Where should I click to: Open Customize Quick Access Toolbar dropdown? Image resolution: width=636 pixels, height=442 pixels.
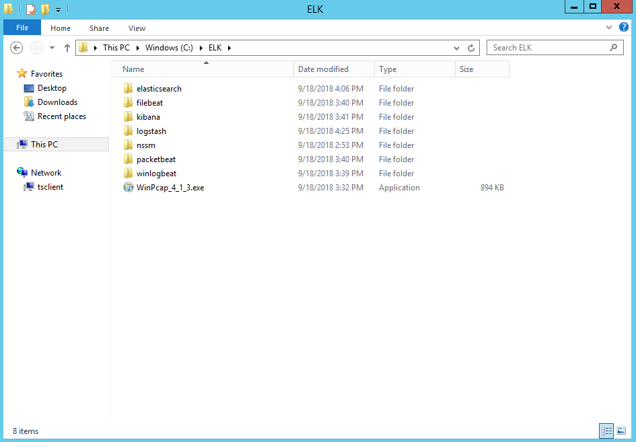pos(58,9)
